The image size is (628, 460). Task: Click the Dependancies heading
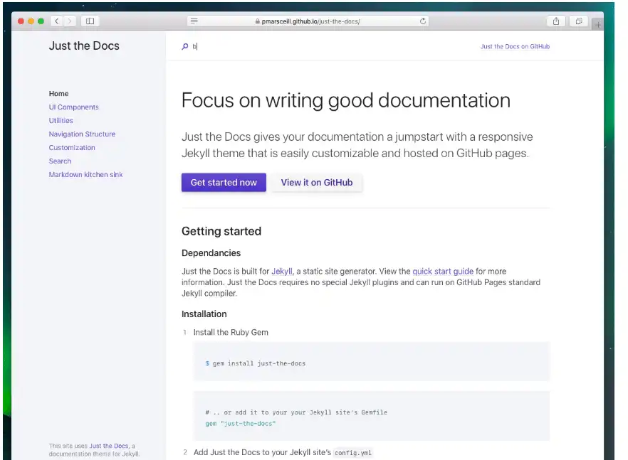(x=211, y=253)
